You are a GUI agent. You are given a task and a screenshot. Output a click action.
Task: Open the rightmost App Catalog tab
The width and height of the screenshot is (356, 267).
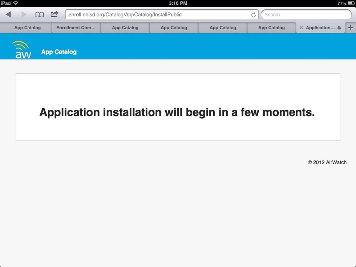[x=272, y=28]
